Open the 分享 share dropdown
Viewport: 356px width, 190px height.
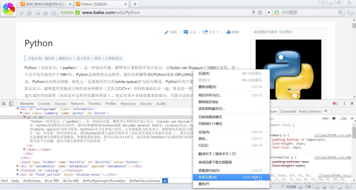click(x=211, y=32)
